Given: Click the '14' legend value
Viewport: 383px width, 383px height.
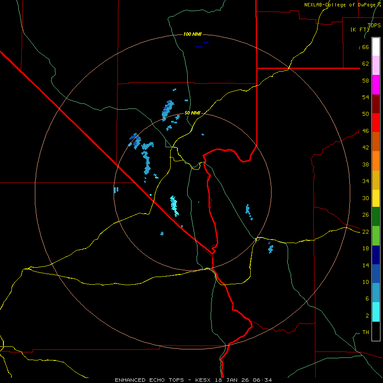Looking at the screenshot, I should [x=366, y=265].
